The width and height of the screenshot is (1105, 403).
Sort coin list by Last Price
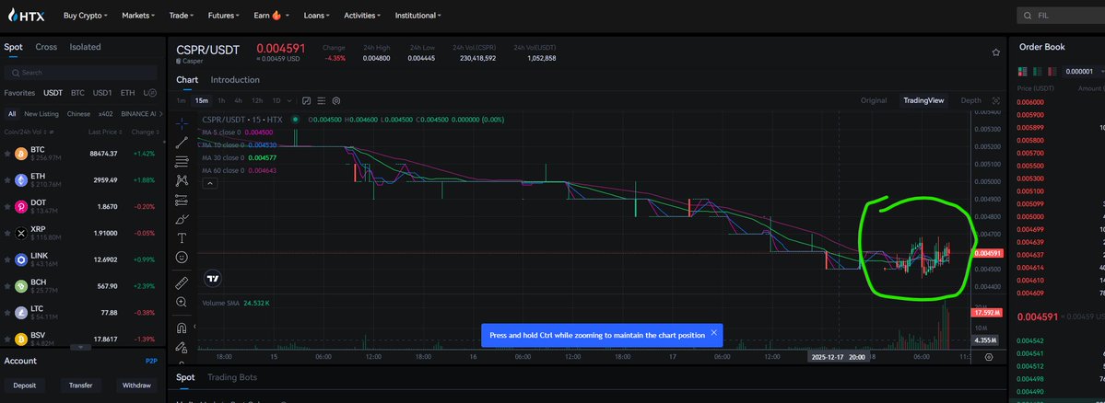(x=106, y=132)
